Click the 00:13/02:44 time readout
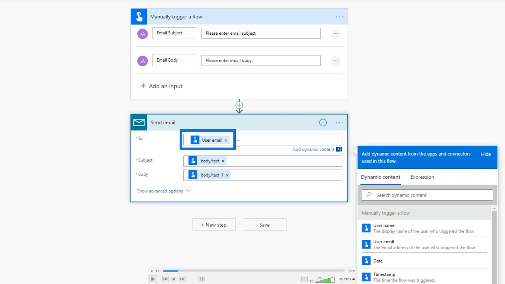The height and width of the screenshot is (284, 505). (347, 279)
